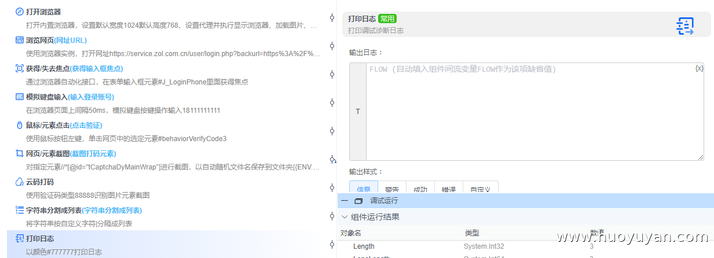Click the description containing the service.zol.com.cn URL

(x=173, y=54)
